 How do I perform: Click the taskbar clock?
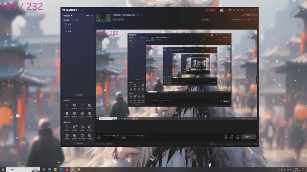[x=296, y=170]
